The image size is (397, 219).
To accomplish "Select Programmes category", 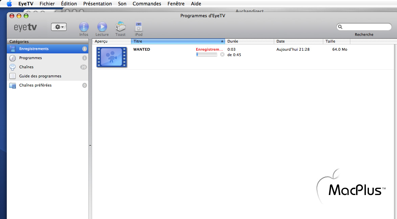I will click(x=48, y=58).
